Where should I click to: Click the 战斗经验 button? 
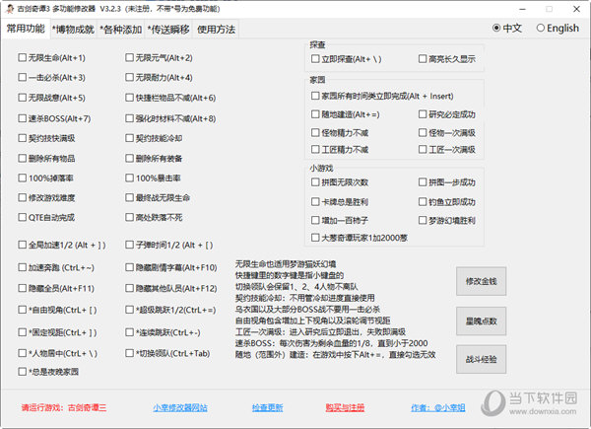[481, 359]
